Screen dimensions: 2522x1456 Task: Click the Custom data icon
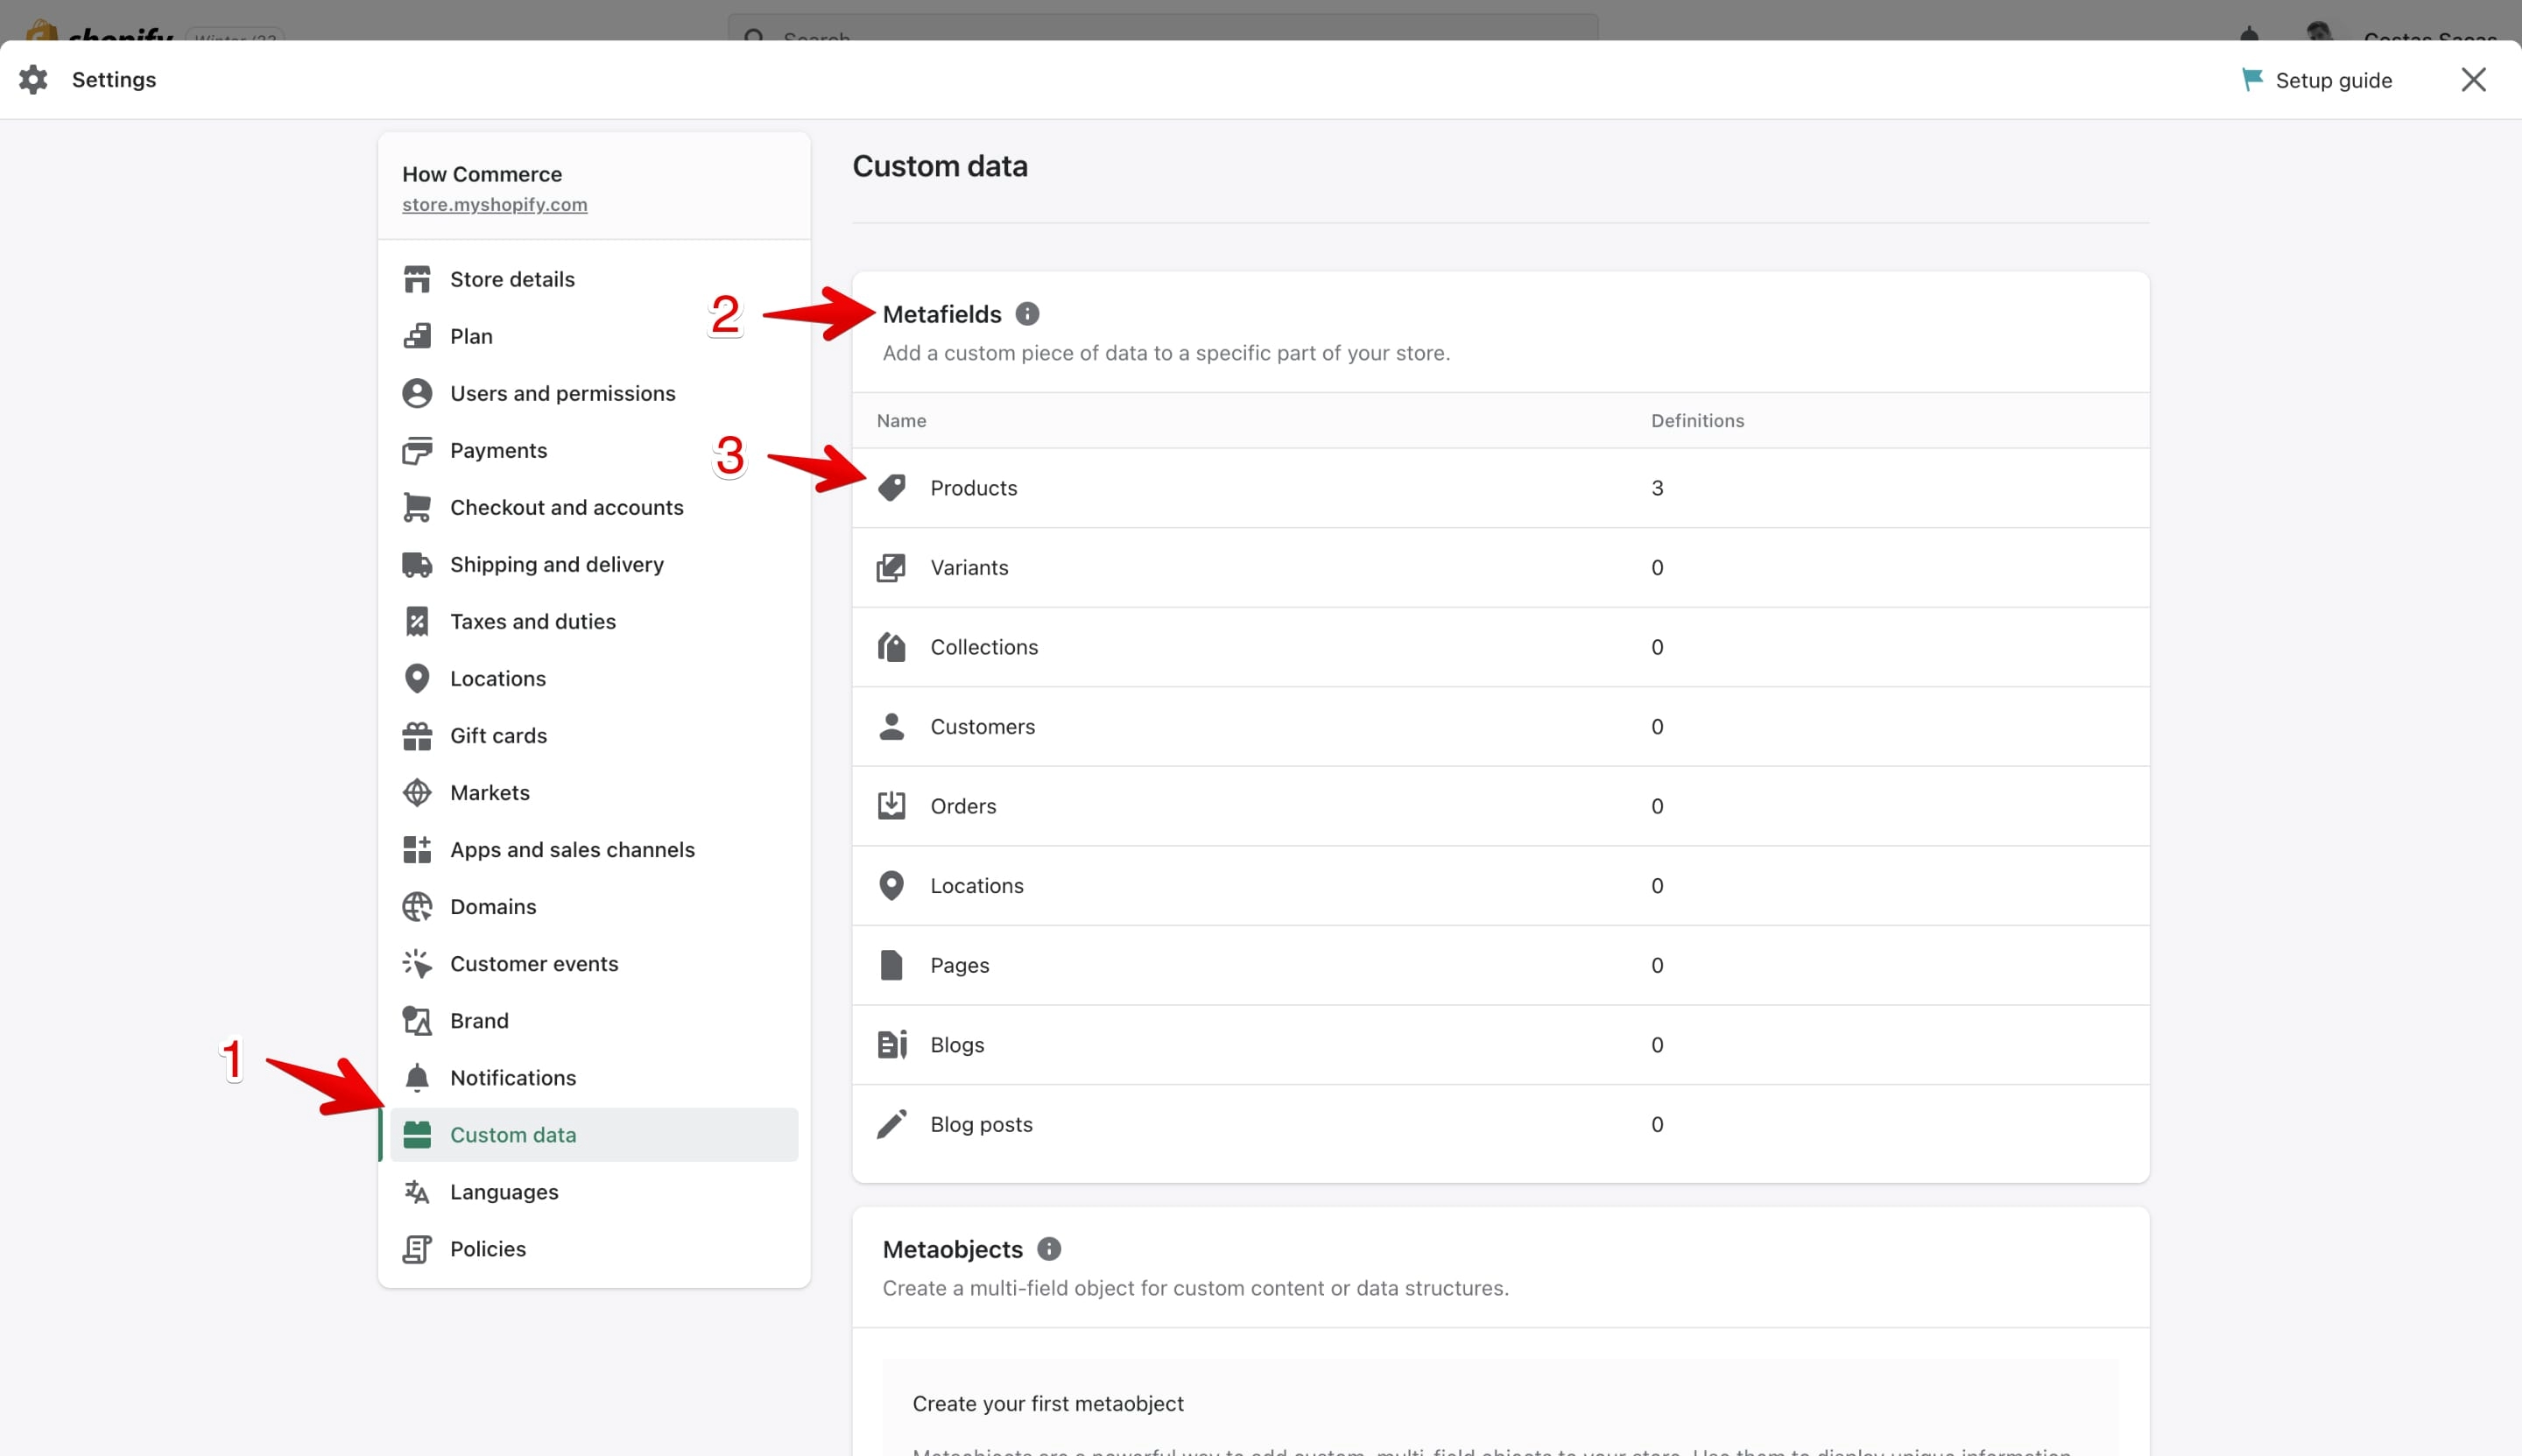(x=417, y=1135)
